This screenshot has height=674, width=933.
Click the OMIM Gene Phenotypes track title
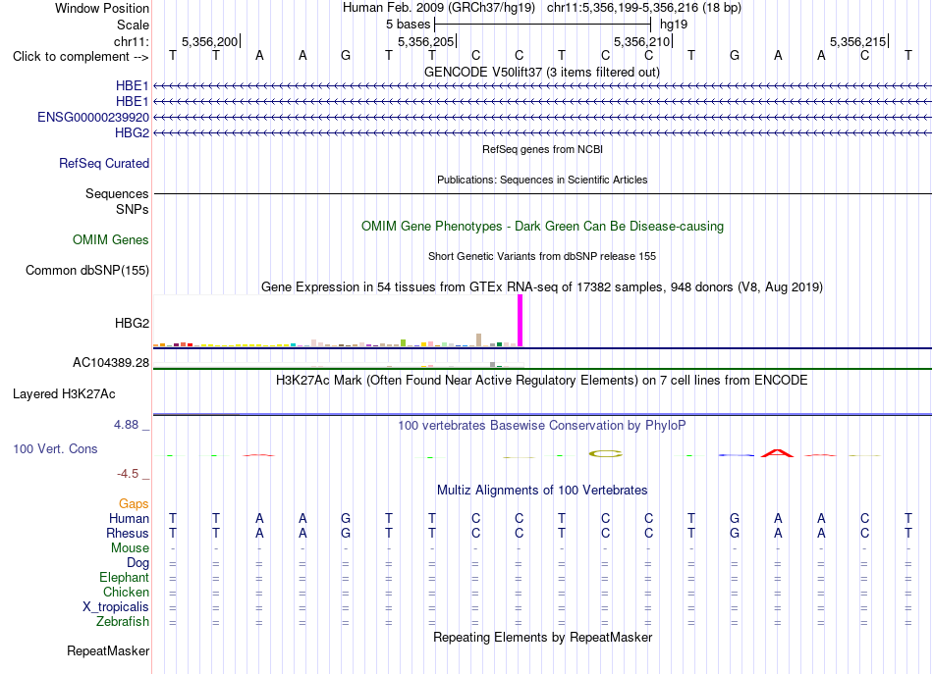tap(543, 226)
